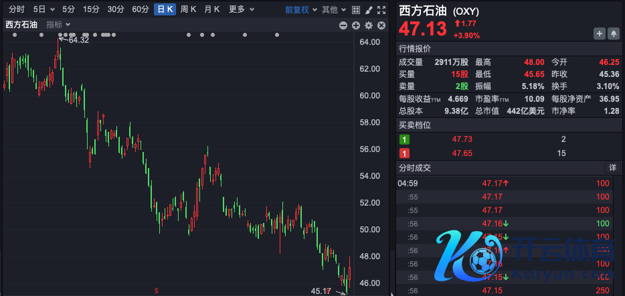Open chart settings gear icon

369,25
